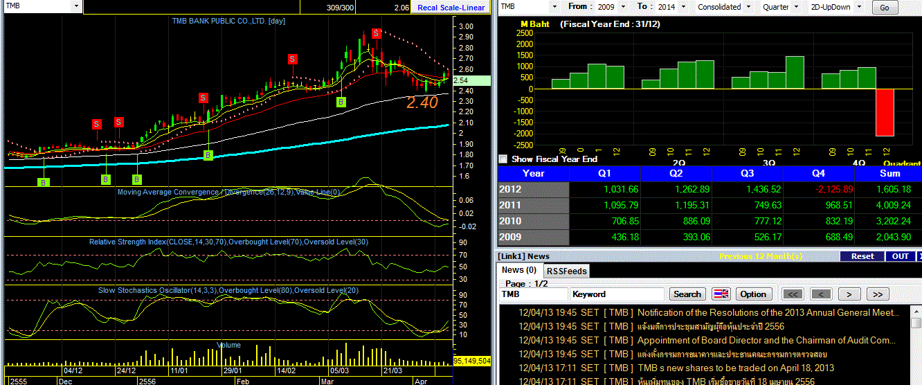Click the S sell marker at chart peak

[376, 33]
